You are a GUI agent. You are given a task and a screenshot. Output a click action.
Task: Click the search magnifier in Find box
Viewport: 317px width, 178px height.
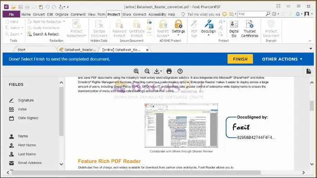pyautogui.click(x=267, y=14)
